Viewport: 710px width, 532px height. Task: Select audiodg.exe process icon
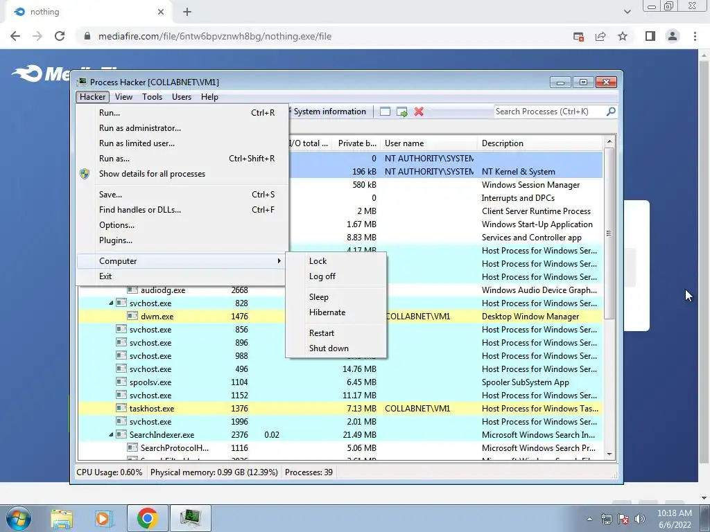point(132,290)
